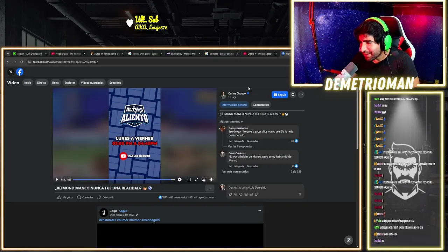This screenshot has height=252, width=448.
Task: Open Explorar section
Action: click(70, 83)
